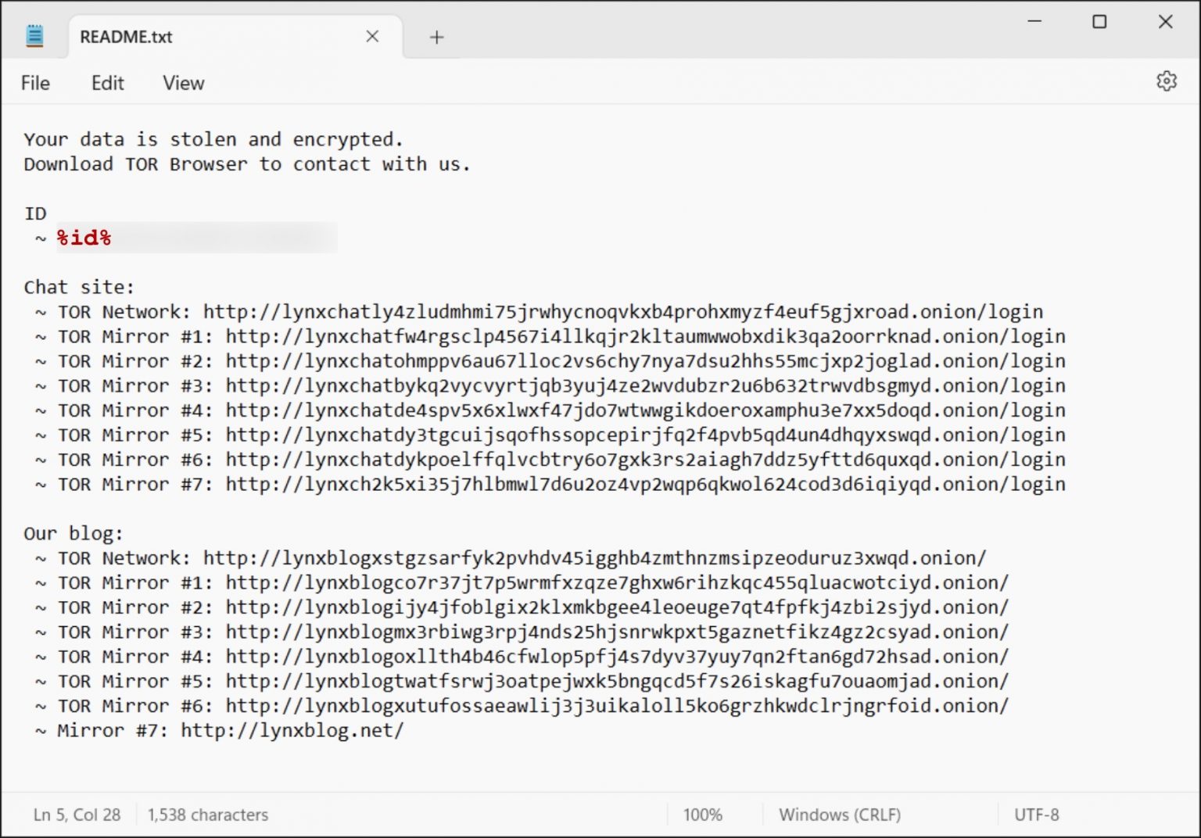Click the 100% zoom level control
The width and height of the screenshot is (1201, 838).
click(x=702, y=815)
